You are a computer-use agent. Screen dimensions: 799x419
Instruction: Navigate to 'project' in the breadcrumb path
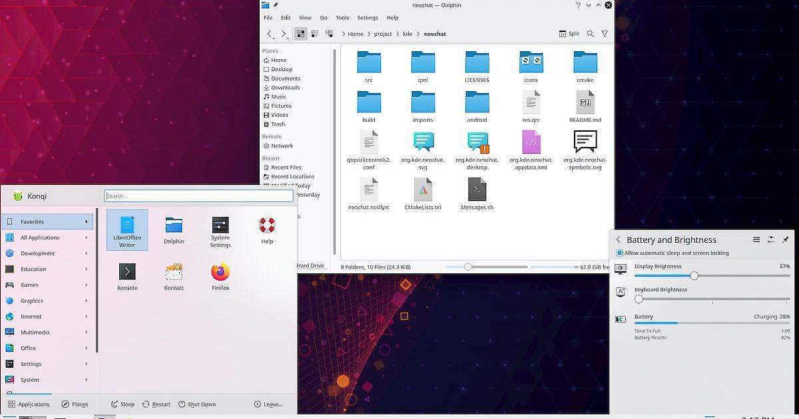382,34
